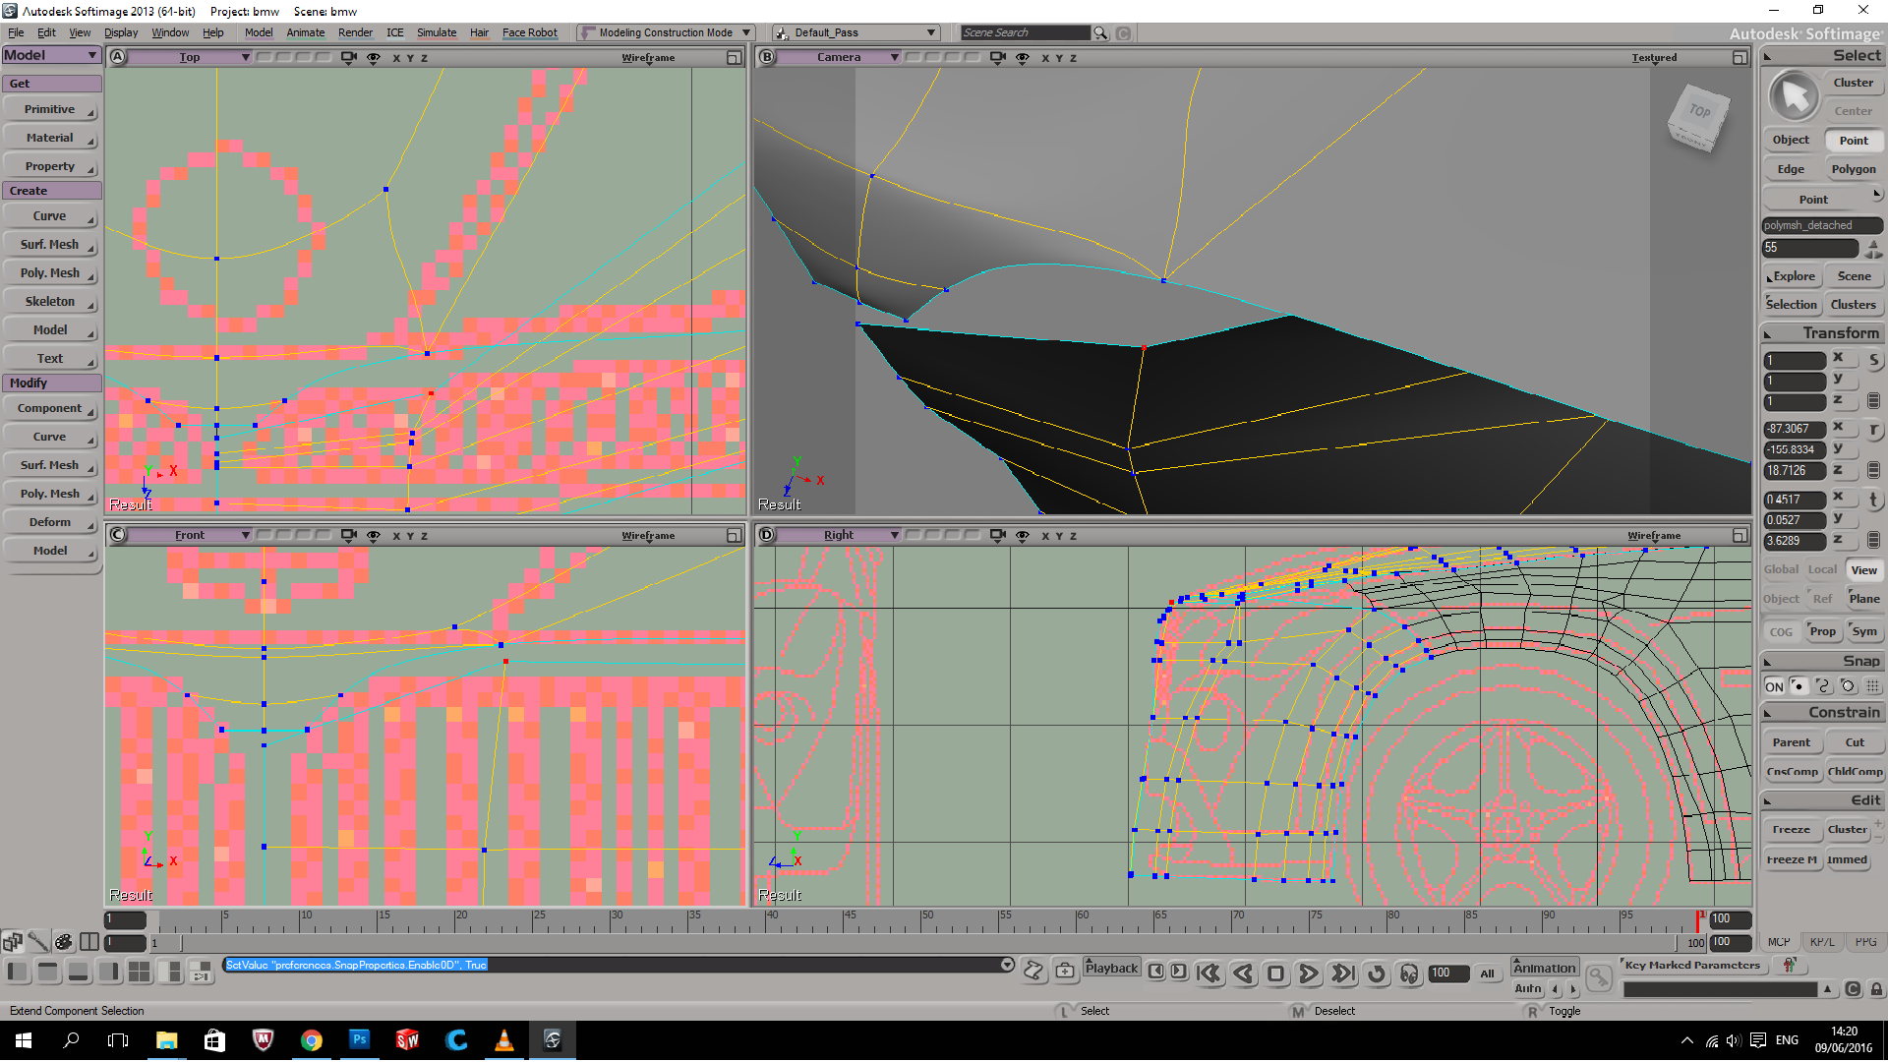Click the camera icon in viewport A toolbar
This screenshot has width=1888, height=1062.
click(348, 57)
